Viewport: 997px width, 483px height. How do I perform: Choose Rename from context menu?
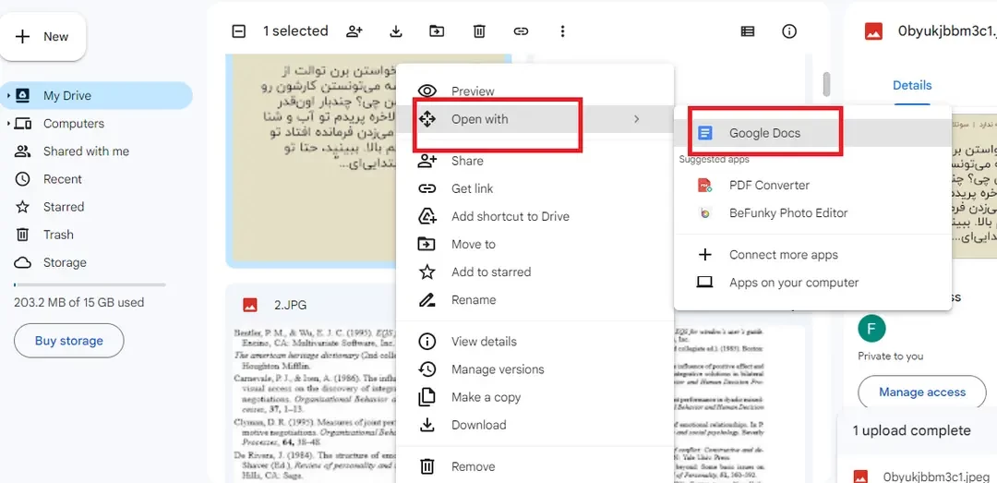click(x=535, y=300)
